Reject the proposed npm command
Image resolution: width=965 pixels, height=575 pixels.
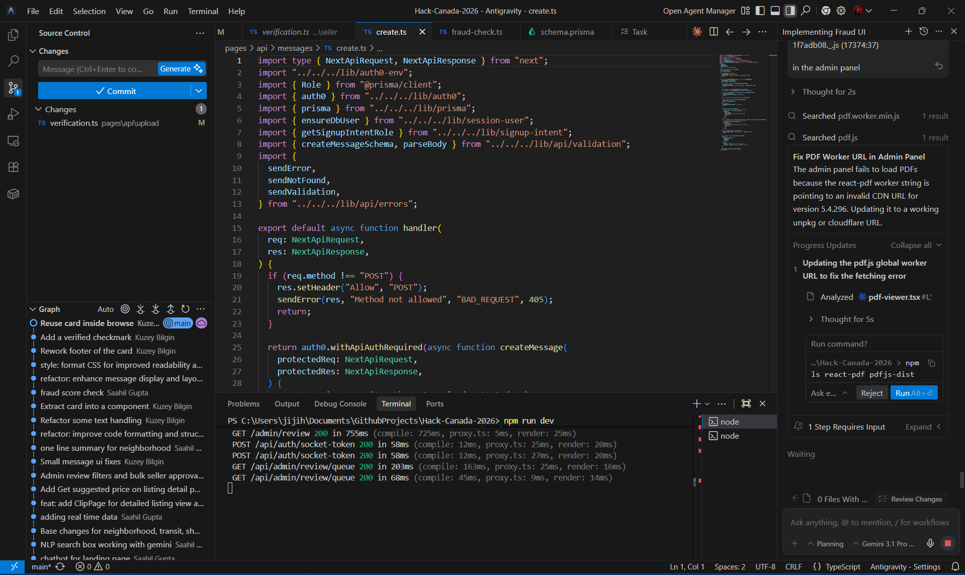(871, 393)
